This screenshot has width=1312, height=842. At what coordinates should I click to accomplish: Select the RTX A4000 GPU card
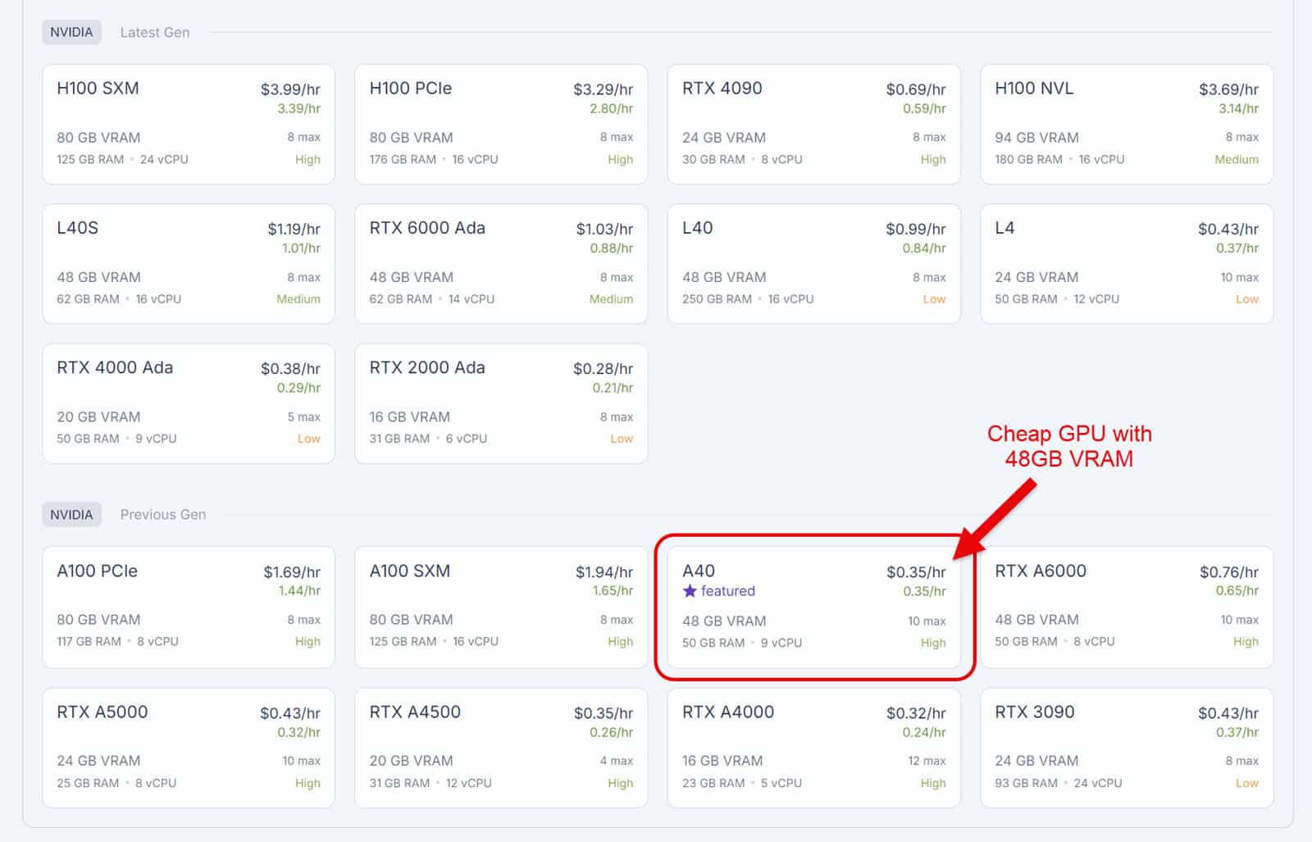point(813,748)
